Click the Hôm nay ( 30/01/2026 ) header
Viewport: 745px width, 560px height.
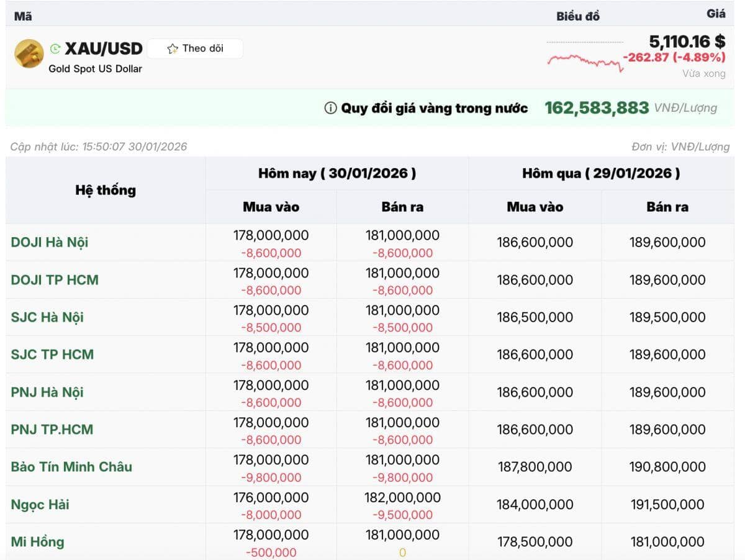point(337,173)
